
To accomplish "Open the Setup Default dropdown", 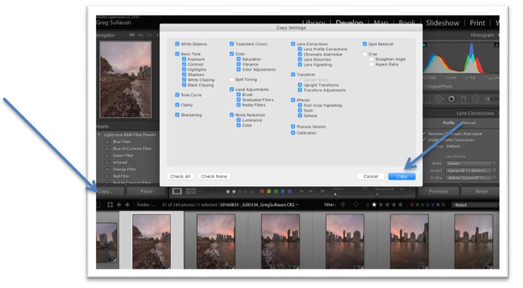I will [x=455, y=146].
